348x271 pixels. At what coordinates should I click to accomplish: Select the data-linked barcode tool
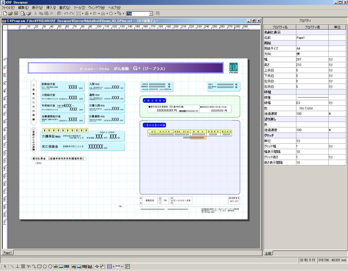[85, 266]
